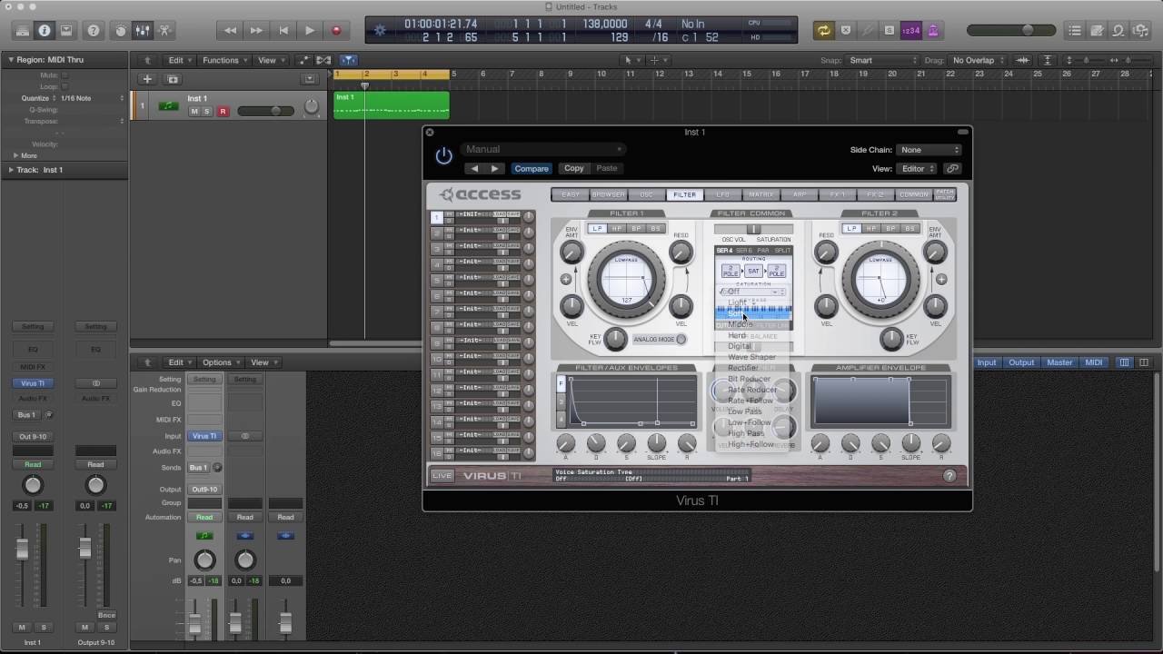Open the plugin Side Chain dropdown
The height and width of the screenshot is (654, 1163).
(929, 150)
